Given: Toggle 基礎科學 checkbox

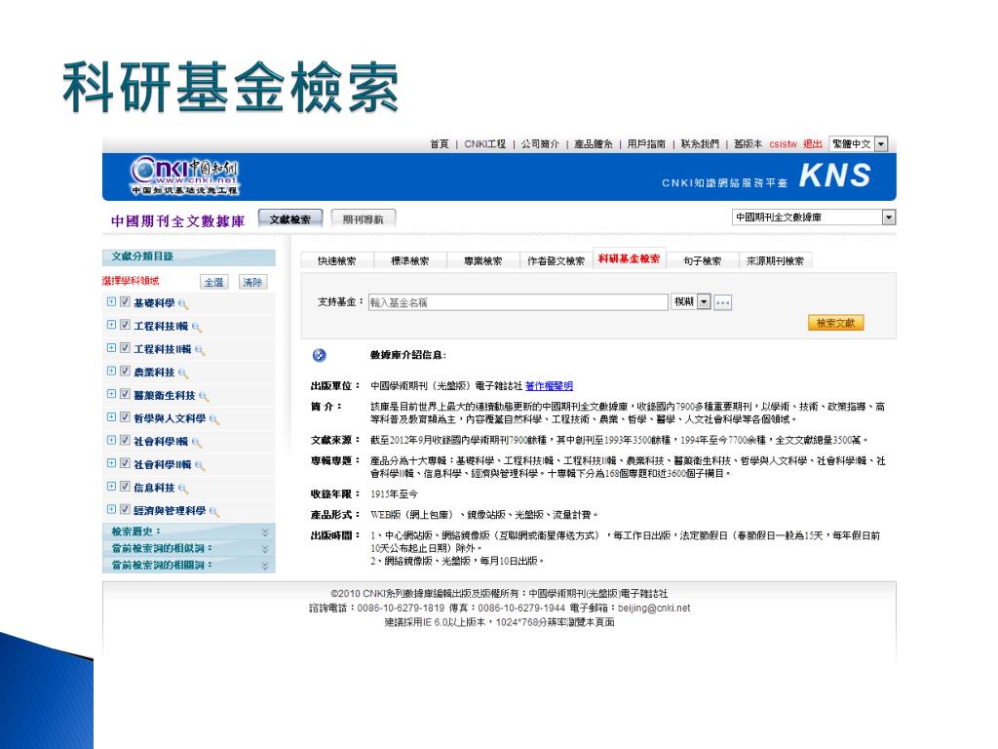Looking at the screenshot, I should pyautogui.click(x=125, y=302).
